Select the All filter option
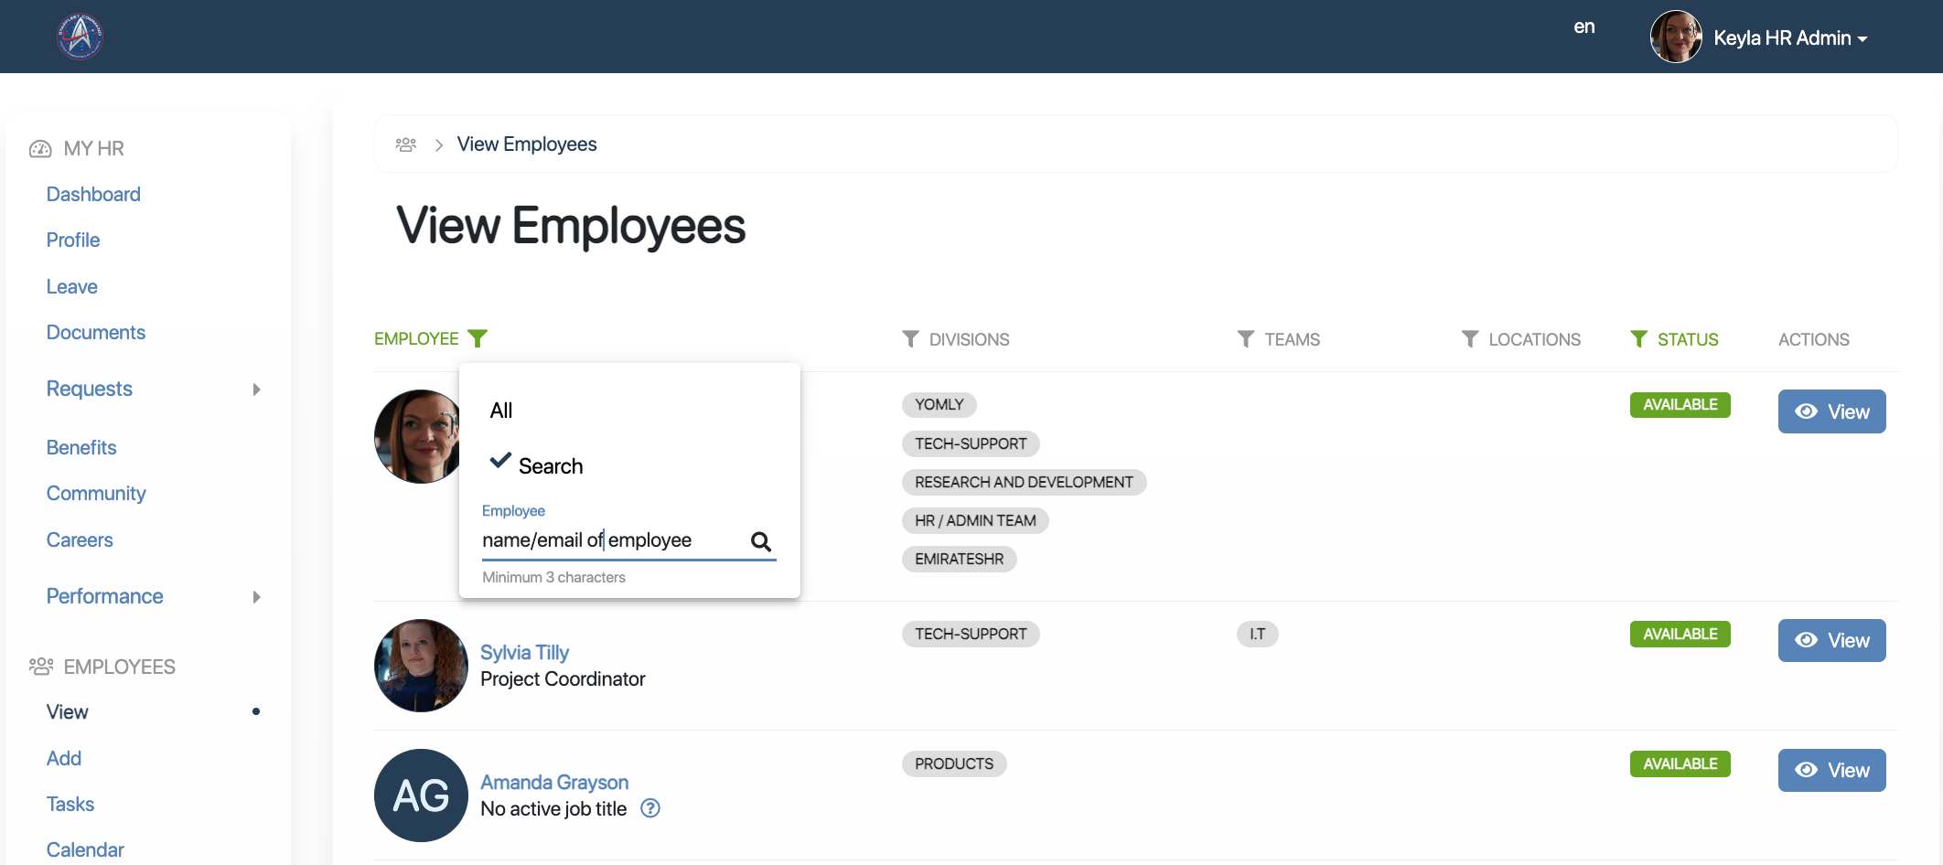The image size is (1943, 865). (x=501, y=411)
